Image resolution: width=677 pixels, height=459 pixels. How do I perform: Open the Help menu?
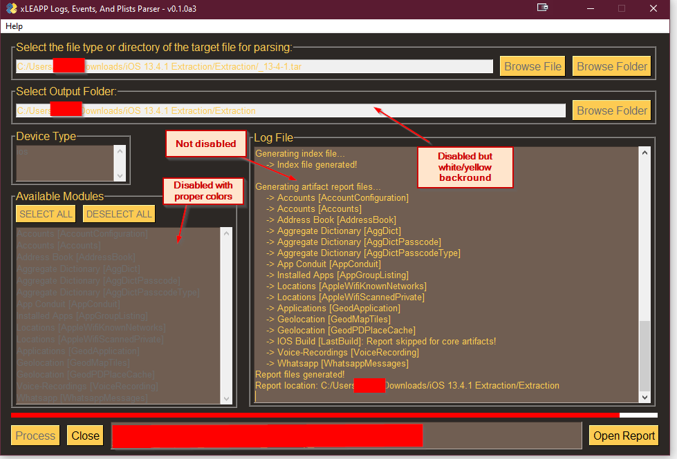pos(14,26)
